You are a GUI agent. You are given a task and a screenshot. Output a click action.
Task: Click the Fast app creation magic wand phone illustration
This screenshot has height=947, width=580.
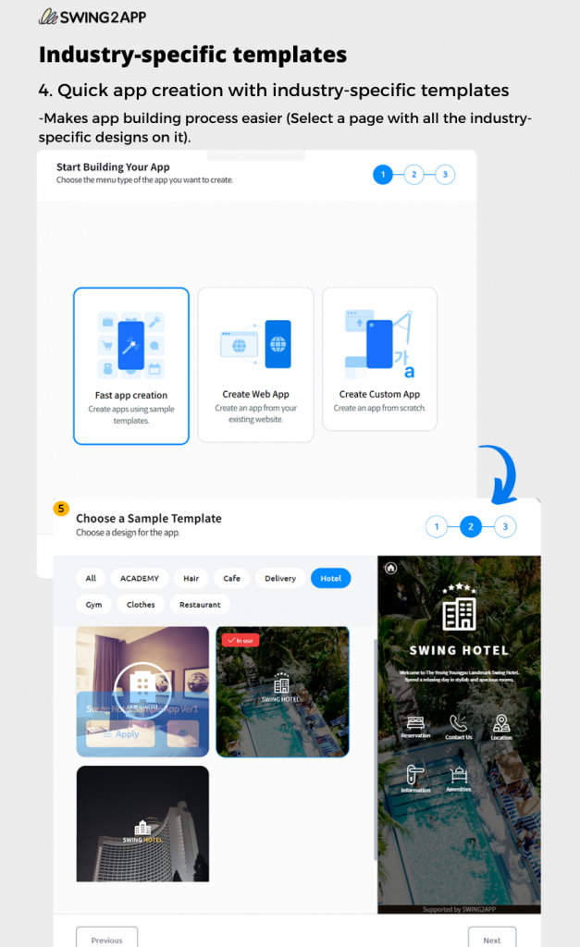131,346
